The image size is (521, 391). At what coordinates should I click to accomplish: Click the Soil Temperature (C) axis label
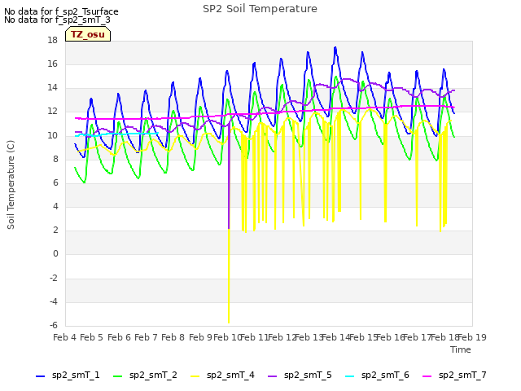[x=11, y=185]
